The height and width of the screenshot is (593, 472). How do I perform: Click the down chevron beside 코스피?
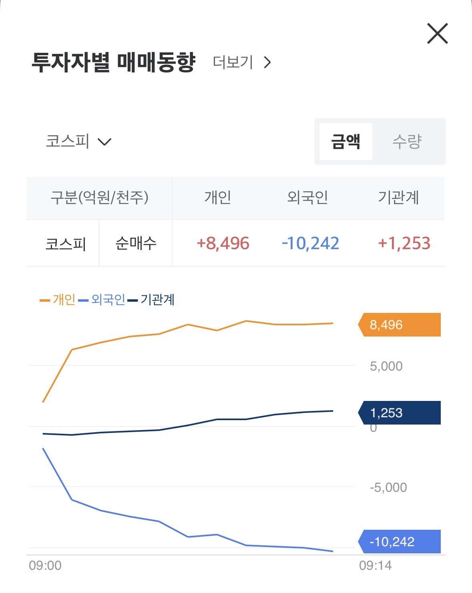point(104,142)
